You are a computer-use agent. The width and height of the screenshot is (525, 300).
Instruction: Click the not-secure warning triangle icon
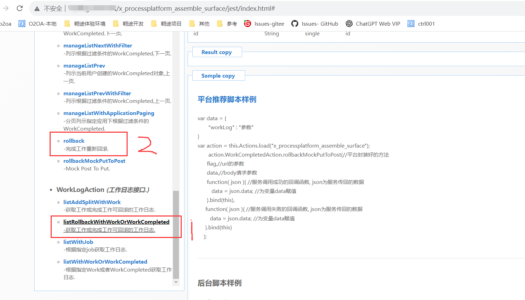tap(37, 9)
